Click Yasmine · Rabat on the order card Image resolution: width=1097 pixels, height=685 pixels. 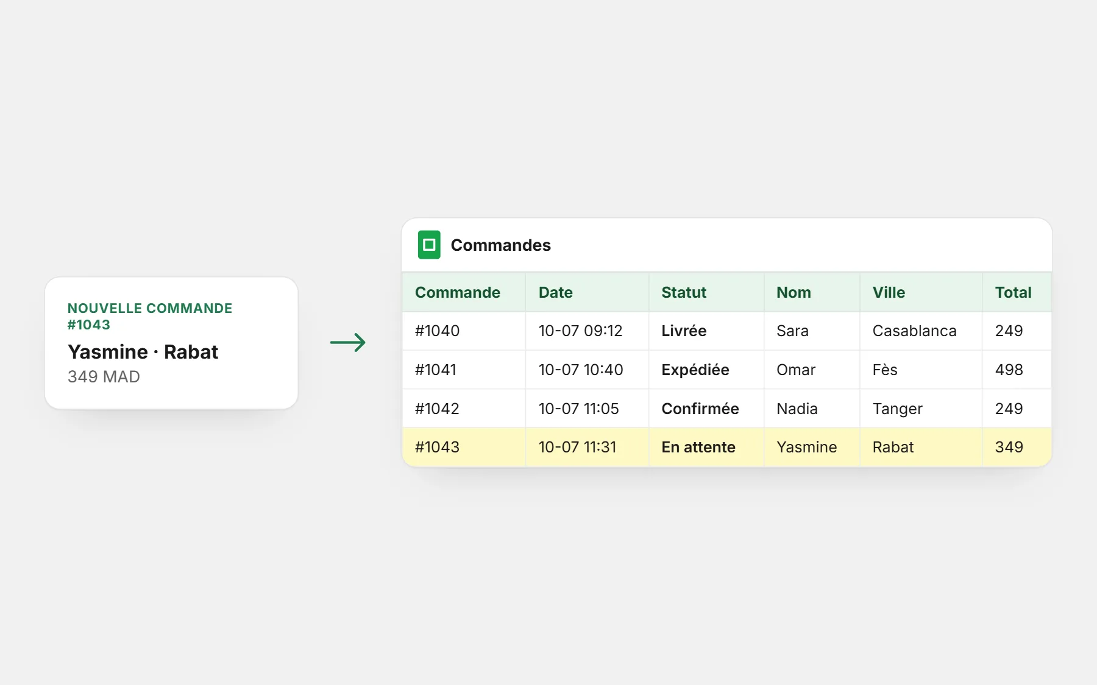pyautogui.click(x=143, y=352)
